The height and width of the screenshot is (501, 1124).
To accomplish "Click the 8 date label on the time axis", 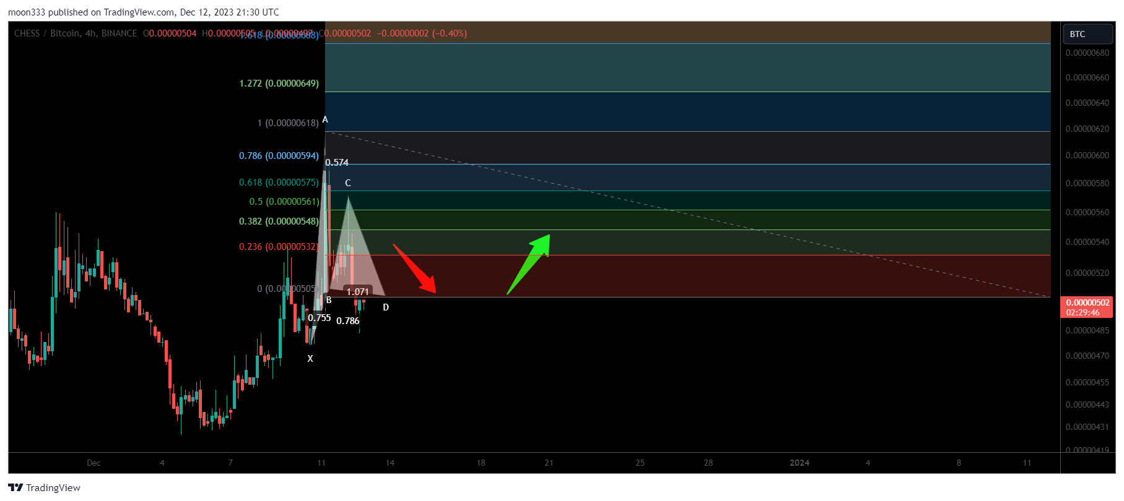I will pos(959,463).
